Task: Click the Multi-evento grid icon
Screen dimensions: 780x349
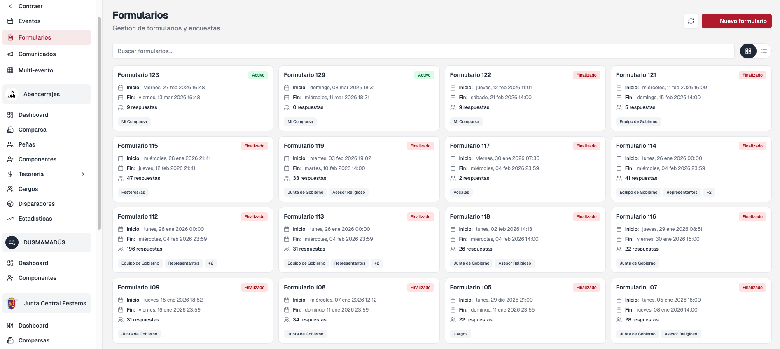Action: [x=10, y=70]
